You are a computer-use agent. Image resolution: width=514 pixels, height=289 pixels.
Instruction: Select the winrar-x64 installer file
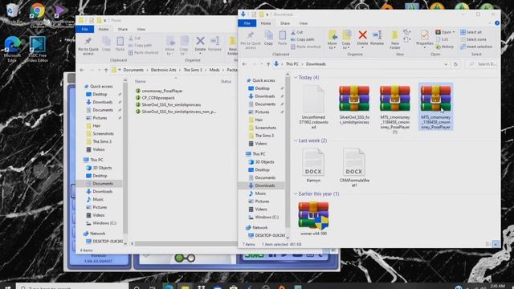(313, 218)
